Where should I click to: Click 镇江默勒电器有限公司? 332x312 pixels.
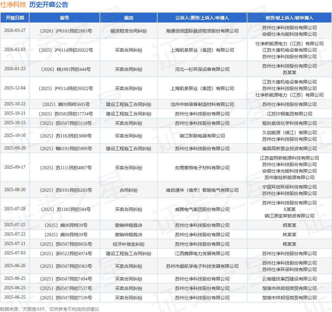202,136
